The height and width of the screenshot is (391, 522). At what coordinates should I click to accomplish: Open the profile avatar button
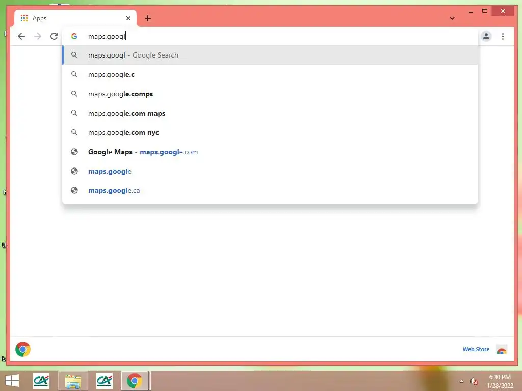tap(486, 36)
